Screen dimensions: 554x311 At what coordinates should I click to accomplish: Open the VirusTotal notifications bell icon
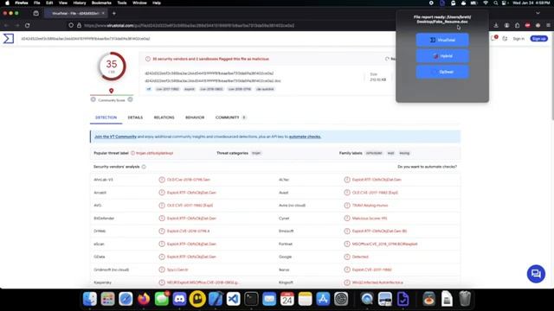[494, 38]
